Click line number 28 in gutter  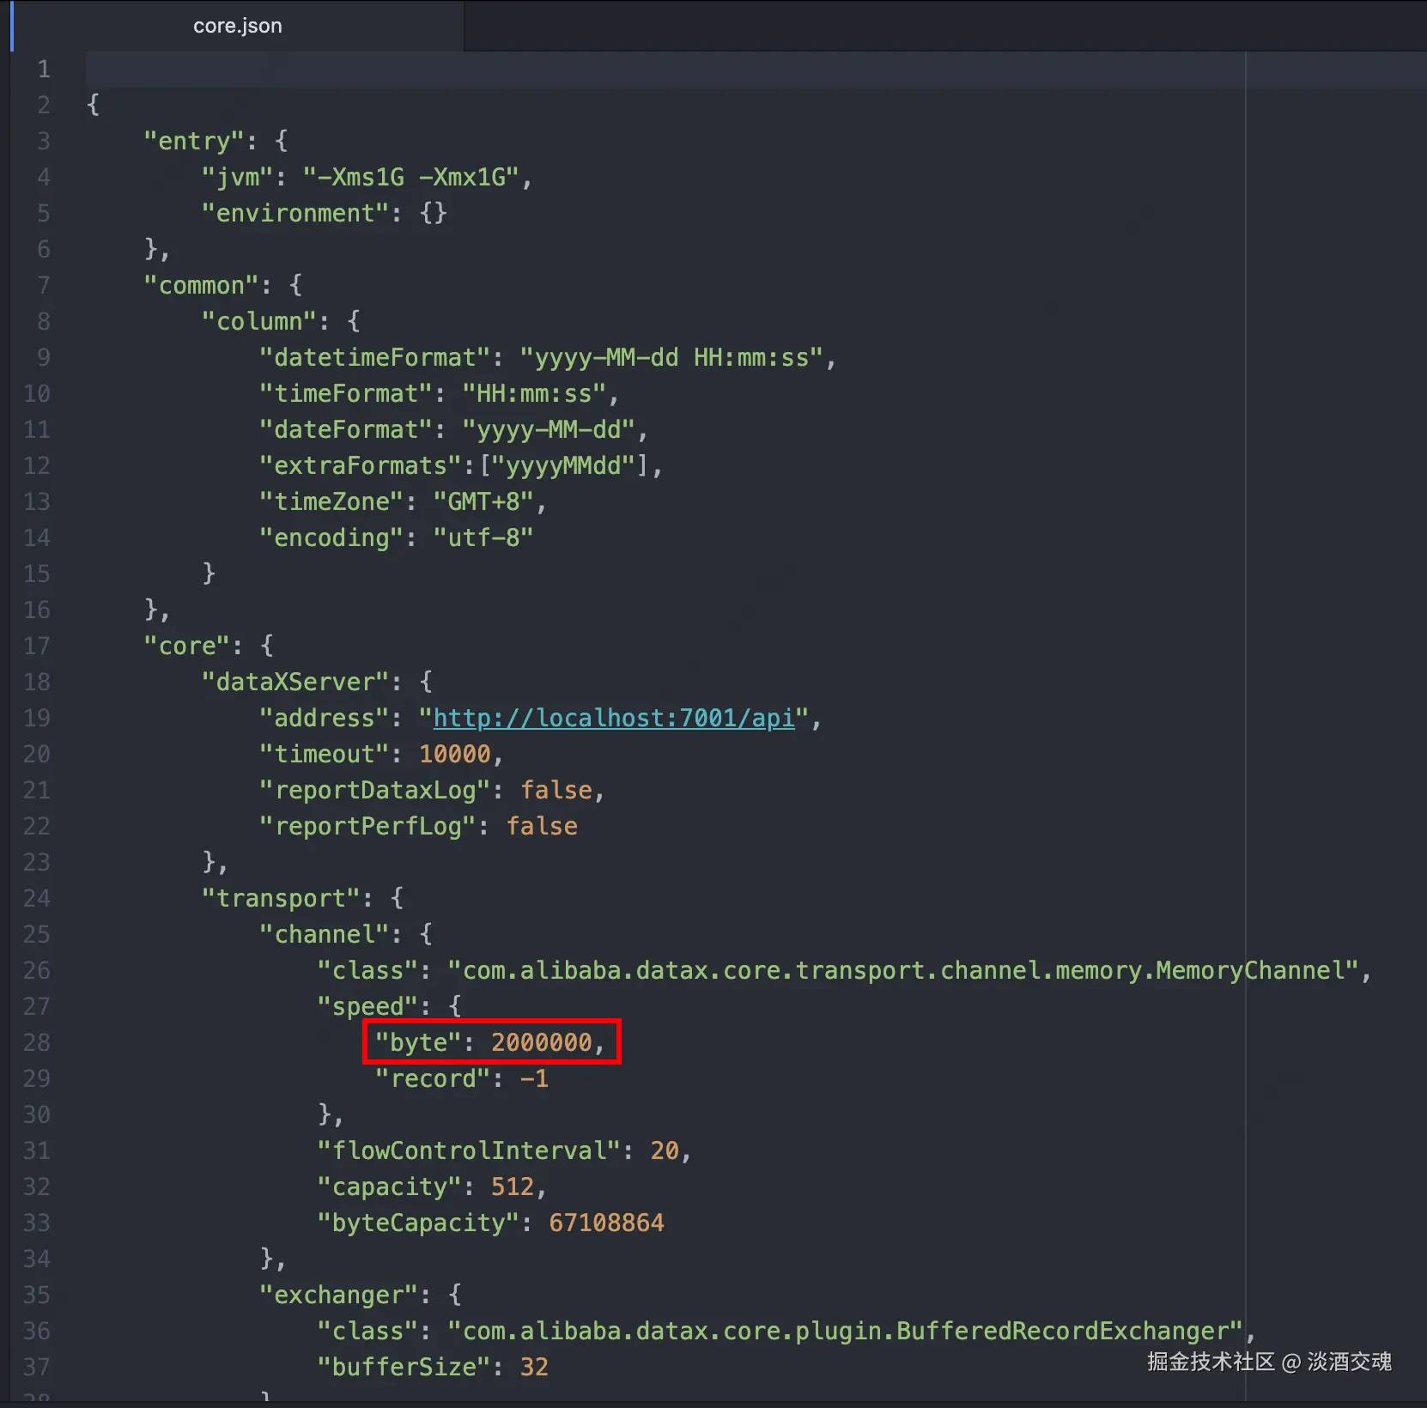[36, 1042]
